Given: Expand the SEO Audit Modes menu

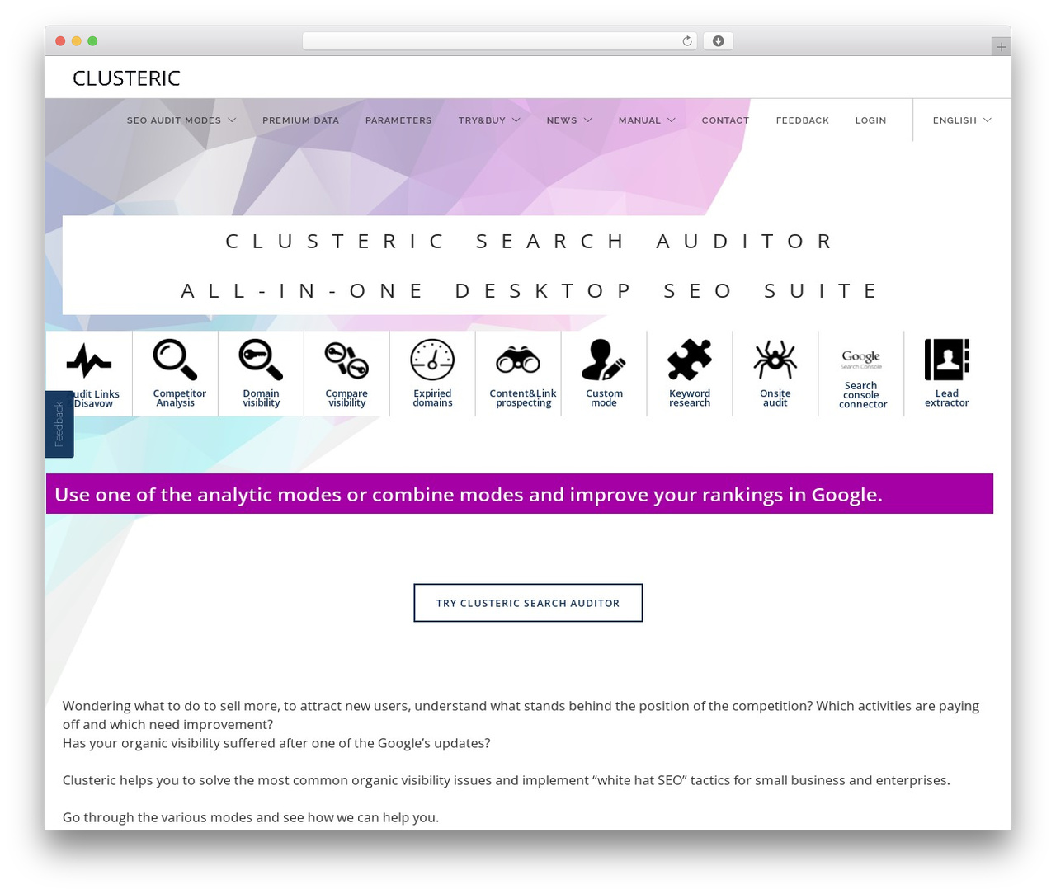Looking at the screenshot, I should (x=181, y=120).
